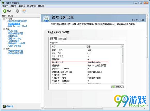
Task: Open the Back button history dropdown arrow
Action: tap(14, 11)
